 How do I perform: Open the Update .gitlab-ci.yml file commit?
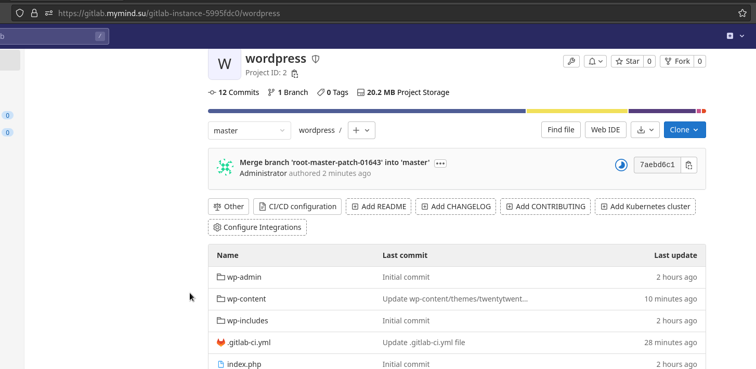424,343
